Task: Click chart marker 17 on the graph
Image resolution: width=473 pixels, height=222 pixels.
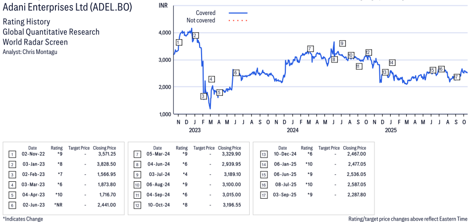Action: tap(457, 77)
